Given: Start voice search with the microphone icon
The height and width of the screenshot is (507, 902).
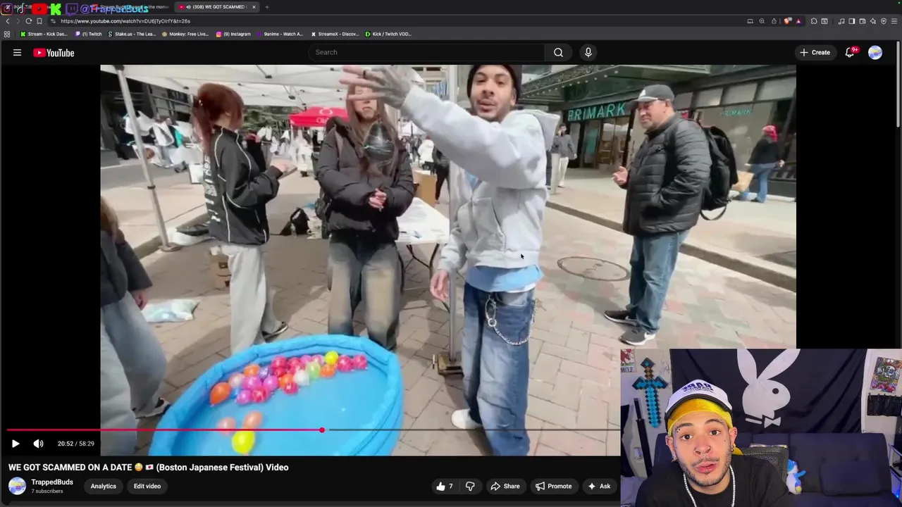Looking at the screenshot, I should 588,52.
